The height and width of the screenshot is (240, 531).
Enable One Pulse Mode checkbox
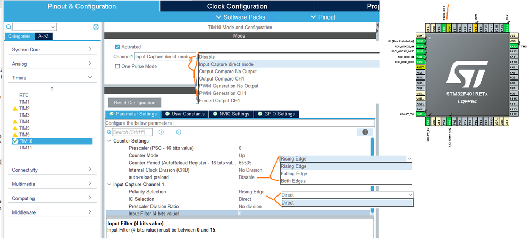coord(117,67)
